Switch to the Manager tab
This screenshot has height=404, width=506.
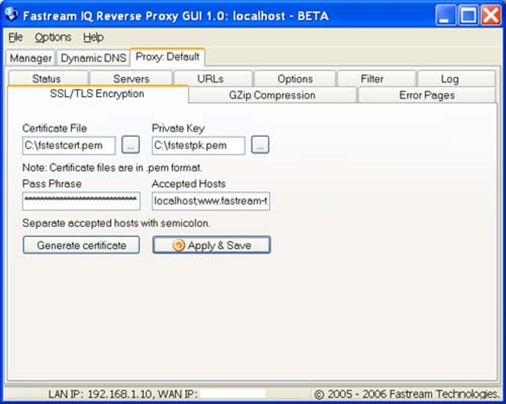click(31, 58)
